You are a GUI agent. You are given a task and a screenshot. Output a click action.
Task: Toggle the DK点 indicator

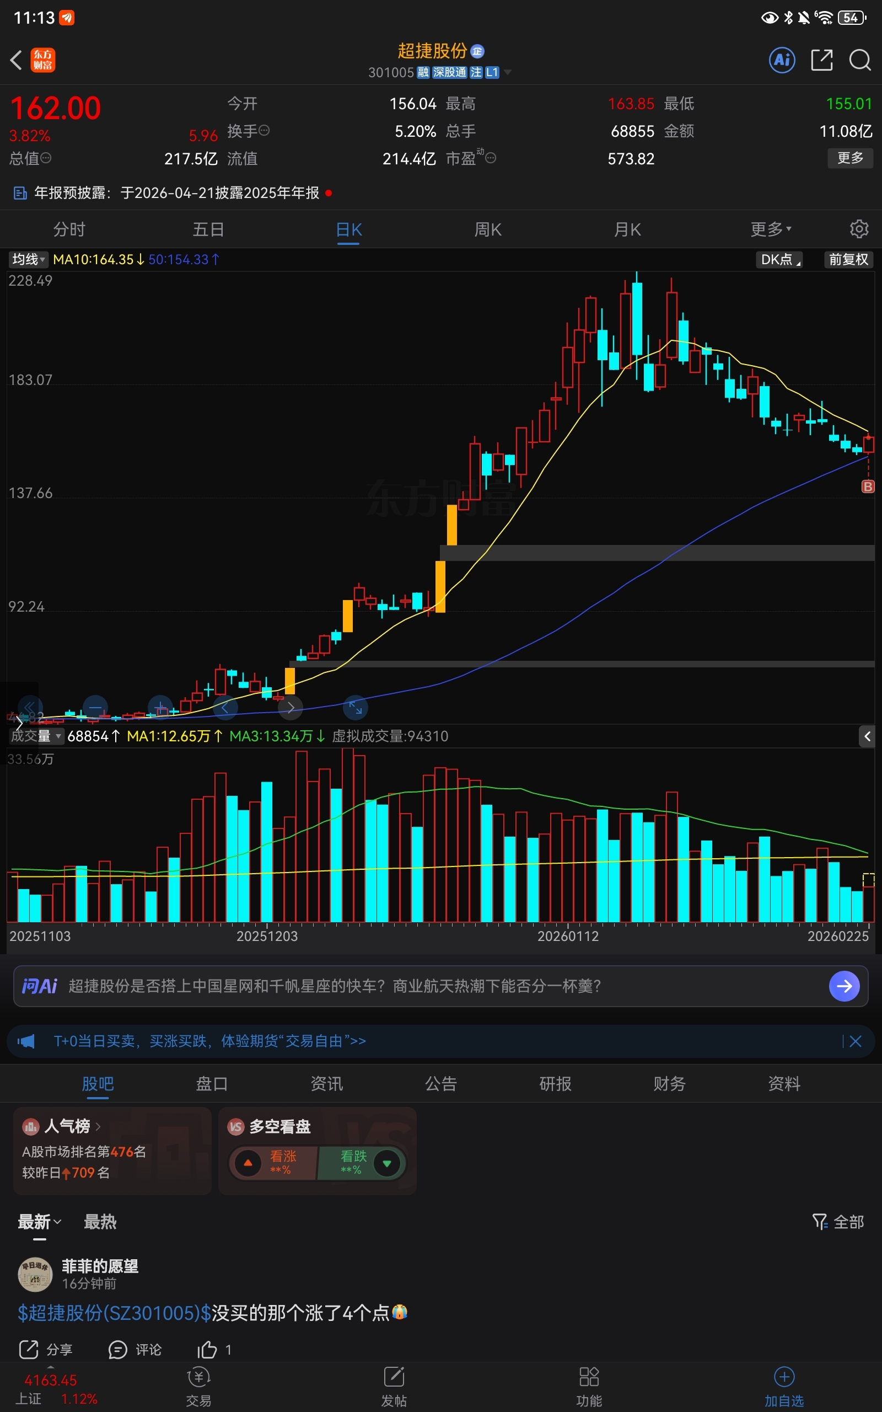779,259
